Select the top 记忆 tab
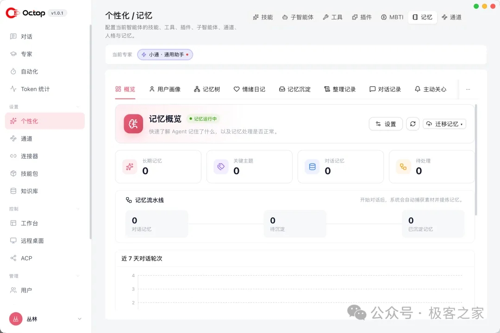 point(423,17)
